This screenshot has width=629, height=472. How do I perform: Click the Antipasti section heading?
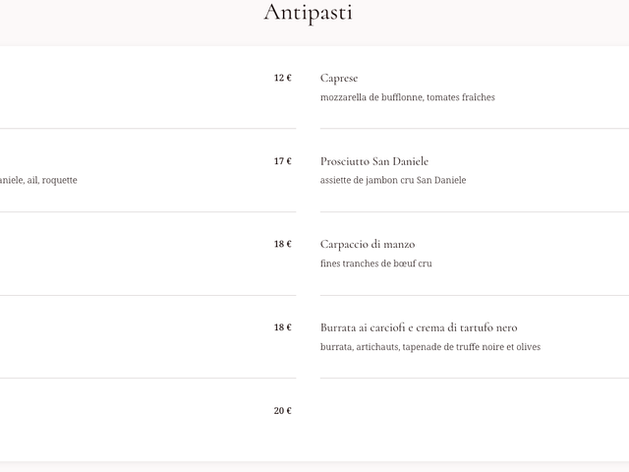pyautogui.click(x=308, y=13)
